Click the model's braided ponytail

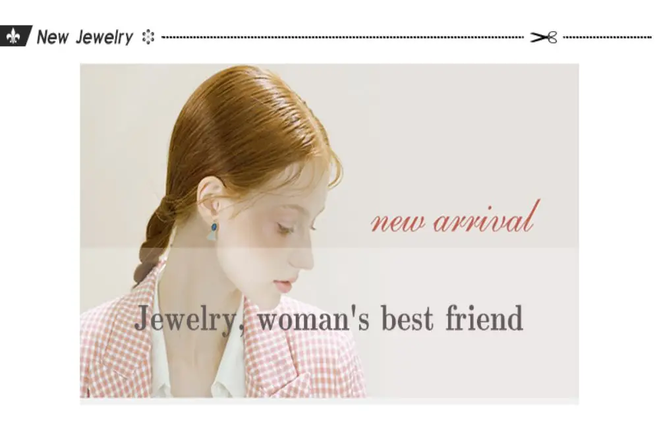point(154,239)
